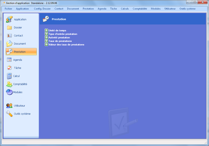209x146 pixels.
Task: Select Taux de prestations link
Action: (x=60, y=41)
